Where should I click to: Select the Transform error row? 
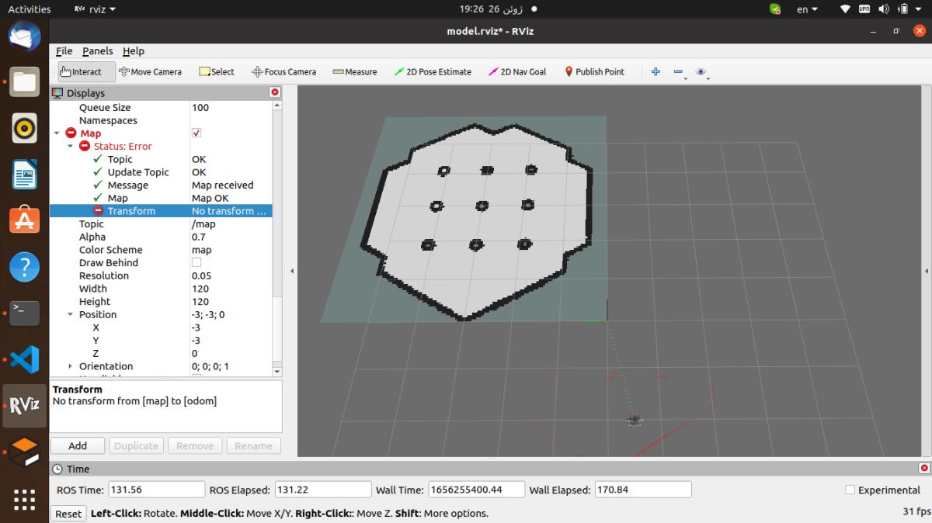(161, 211)
